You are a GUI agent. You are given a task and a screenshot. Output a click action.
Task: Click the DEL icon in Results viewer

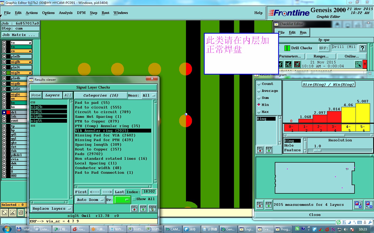coord(134,208)
